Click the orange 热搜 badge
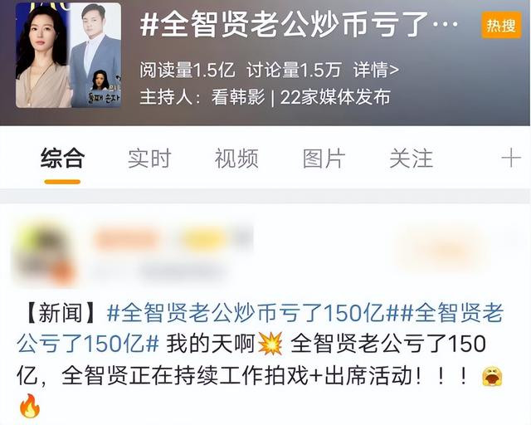 click(x=501, y=25)
